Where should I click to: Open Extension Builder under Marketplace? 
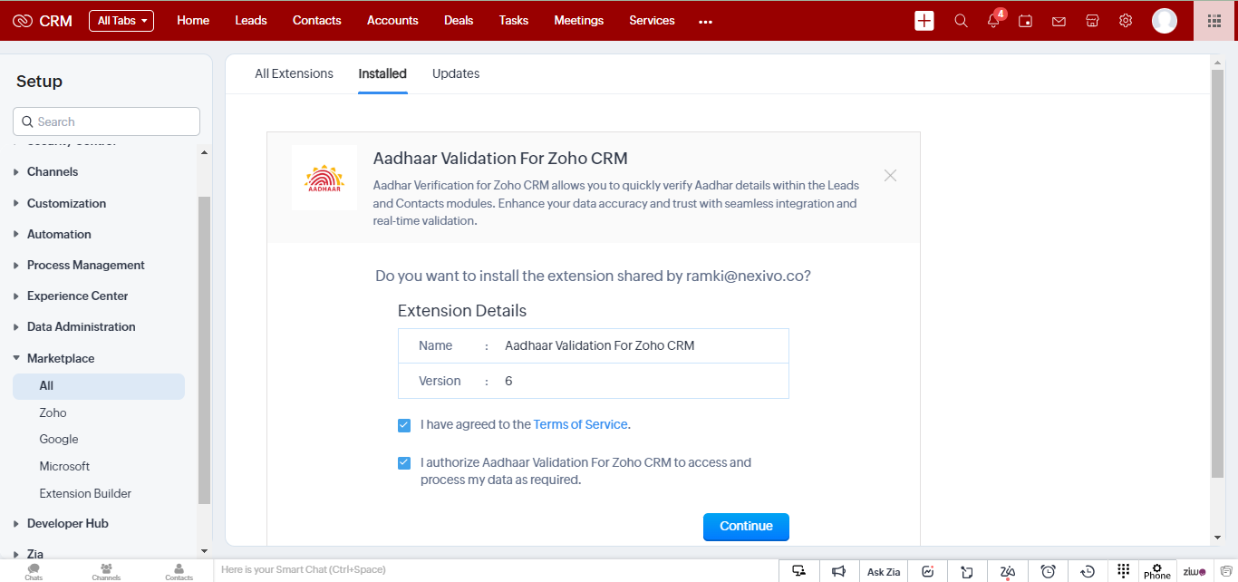[85, 493]
